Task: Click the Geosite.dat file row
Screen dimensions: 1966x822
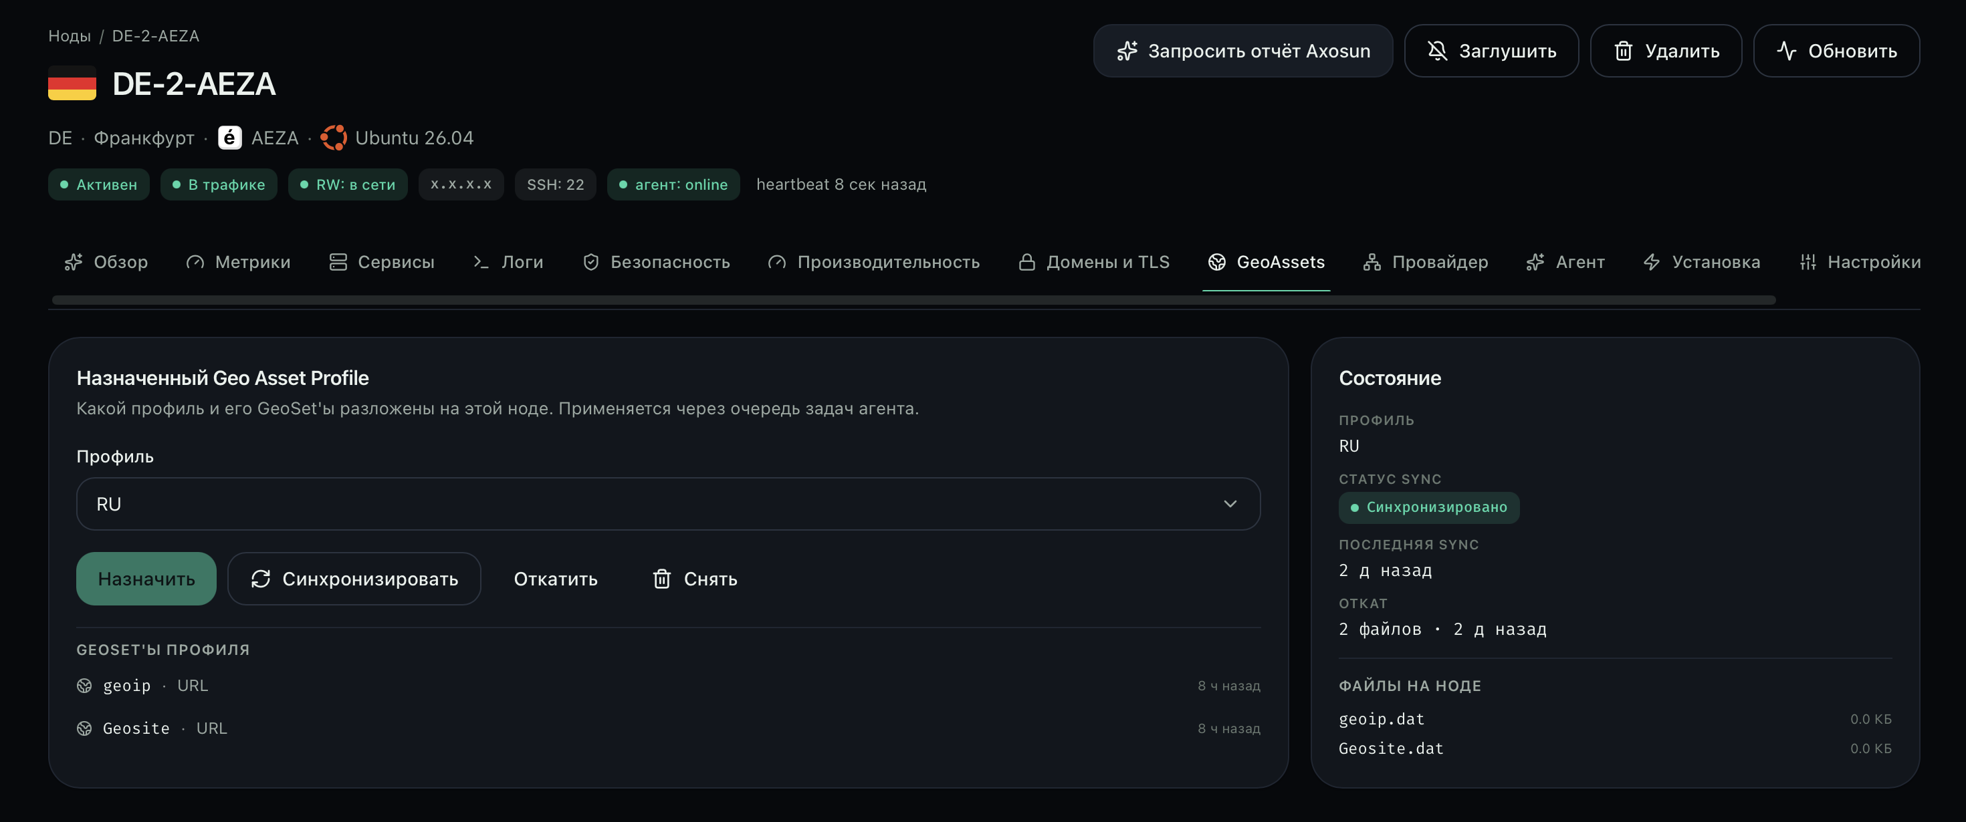Action: click(1615, 748)
